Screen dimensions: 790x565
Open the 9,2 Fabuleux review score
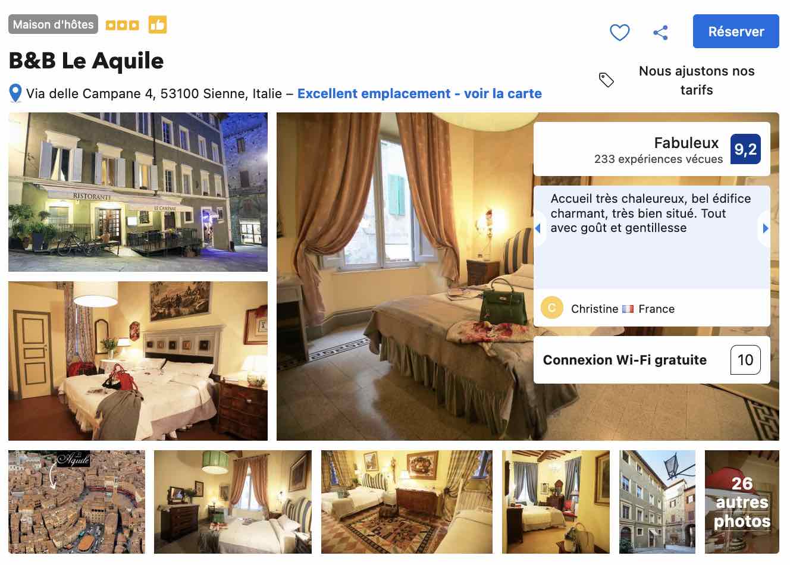745,149
